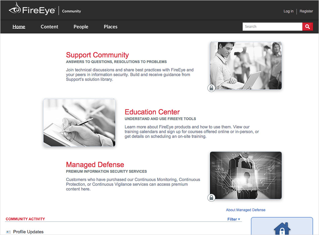319x235 pixels.
Task: Click the Profile Updates icon
Action: click(x=8, y=232)
